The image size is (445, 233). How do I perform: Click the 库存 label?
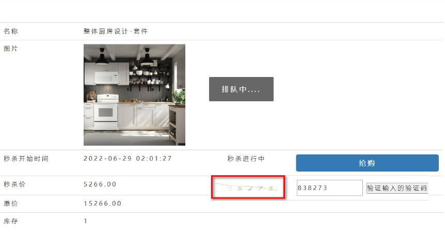click(11, 221)
